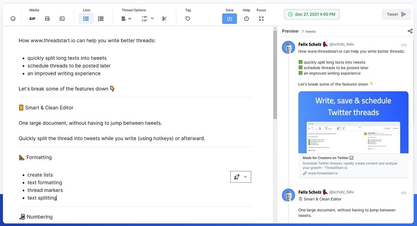
Task: Open www.threadstart.io link in preview card
Action: pyautogui.click(x=323, y=173)
